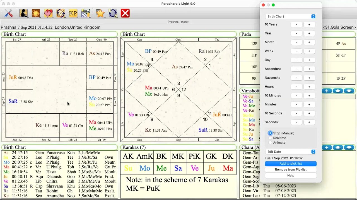Increase by 10 Years with plus button
This screenshot has height=200, width=357.
click(x=309, y=24)
